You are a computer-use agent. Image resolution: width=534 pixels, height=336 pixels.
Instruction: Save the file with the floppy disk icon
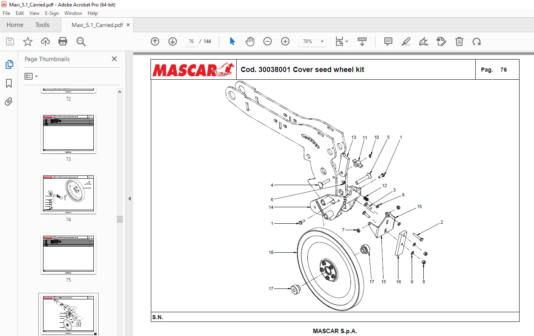pyautogui.click(x=10, y=41)
